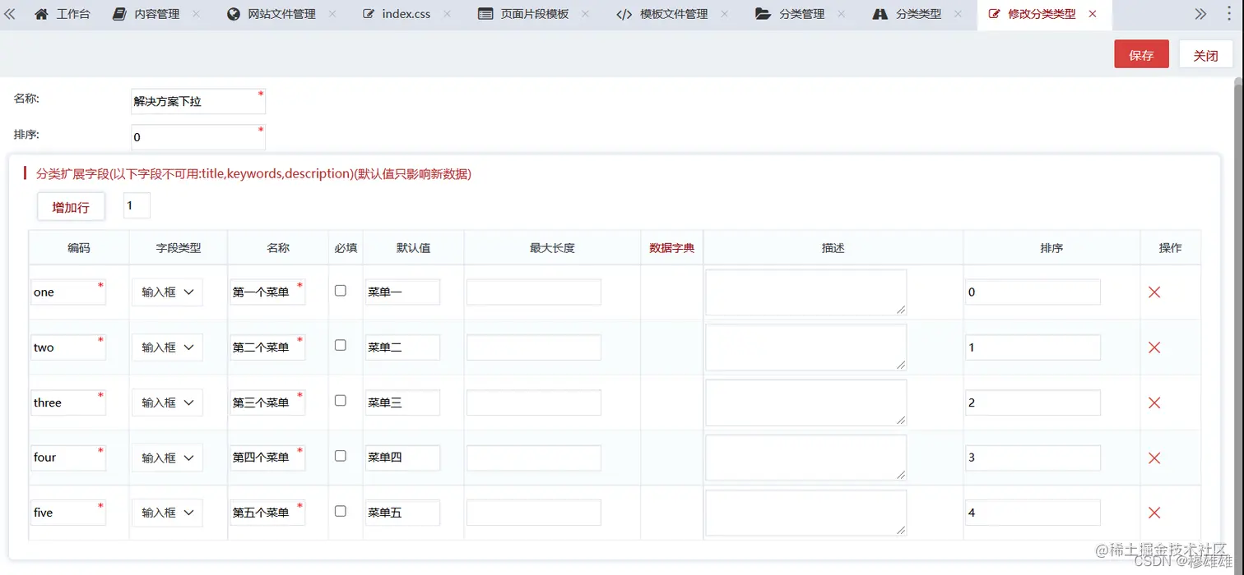
Task: Click the 增加行 button
Action: click(x=70, y=206)
